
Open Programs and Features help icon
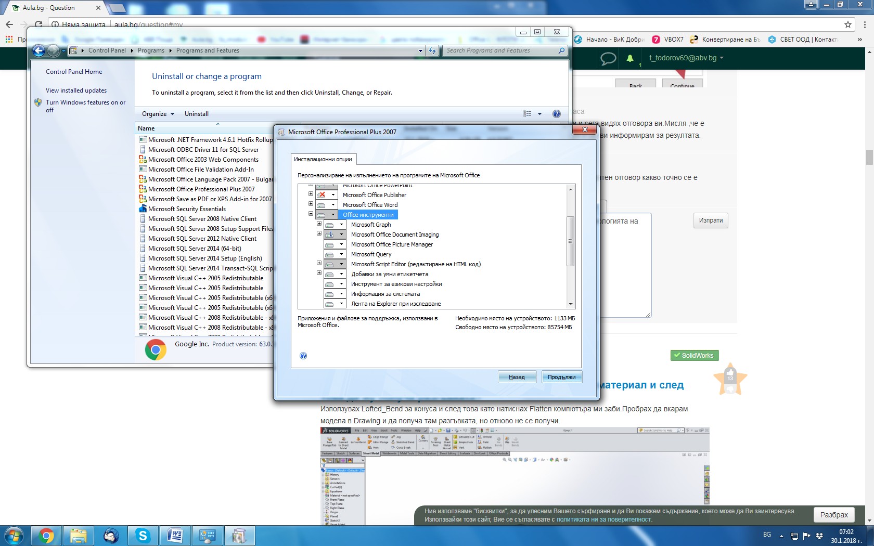pos(557,114)
